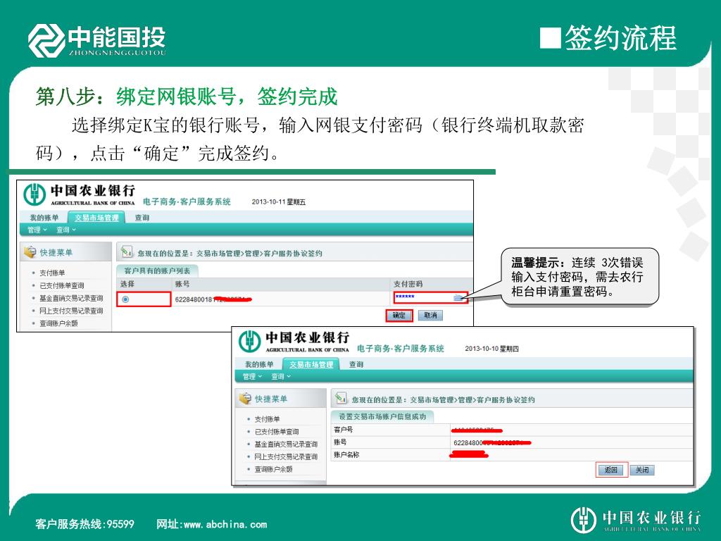Switch to 交易市场管理 tab in upper window
Screen dimensions: 721x541
point(96,218)
